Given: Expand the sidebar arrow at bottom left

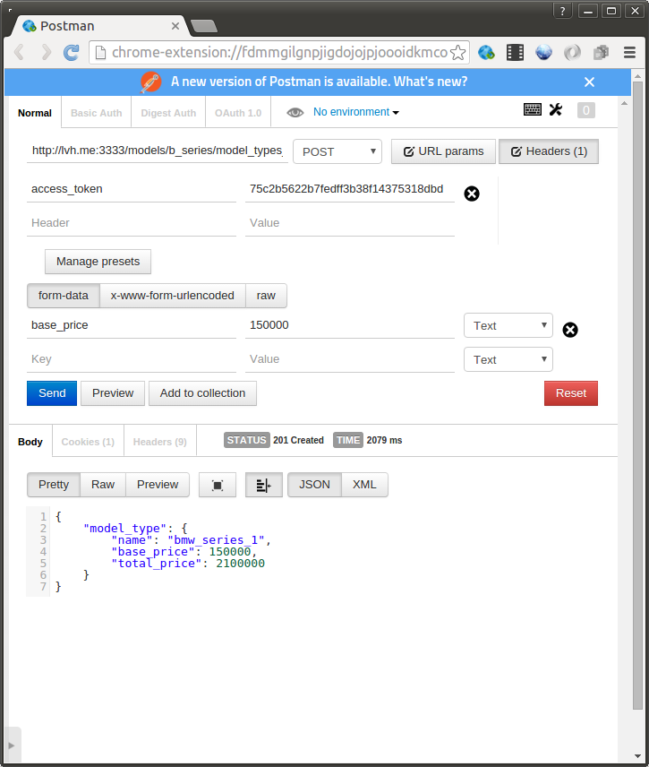Looking at the screenshot, I should pyautogui.click(x=13, y=745).
